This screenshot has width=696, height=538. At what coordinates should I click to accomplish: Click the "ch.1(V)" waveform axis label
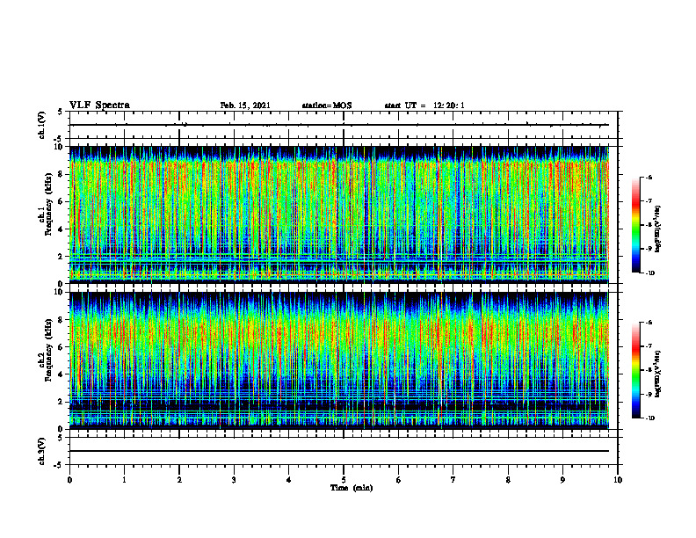41,125
